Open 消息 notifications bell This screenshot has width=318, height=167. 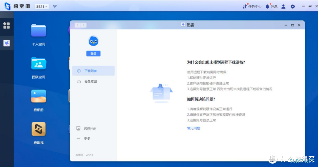point(271,6)
